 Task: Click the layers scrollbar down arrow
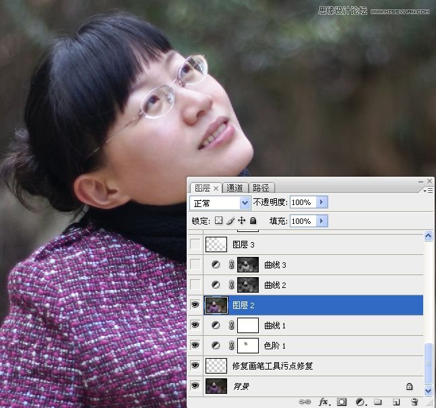click(428, 390)
